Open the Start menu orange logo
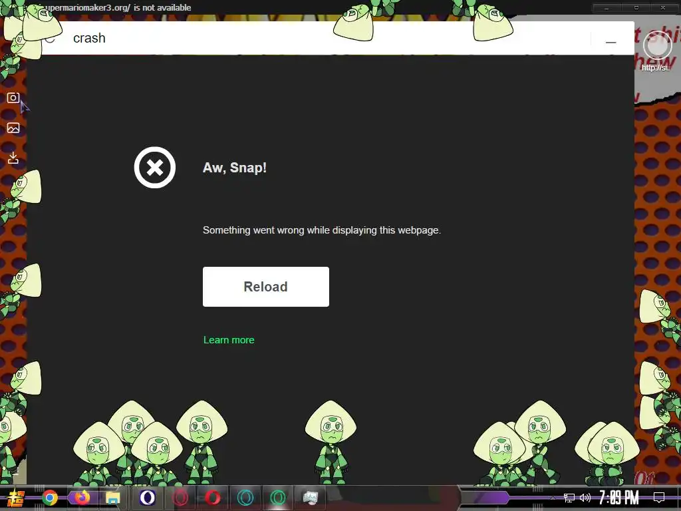Viewport: 681px width, 511px height. click(x=17, y=498)
